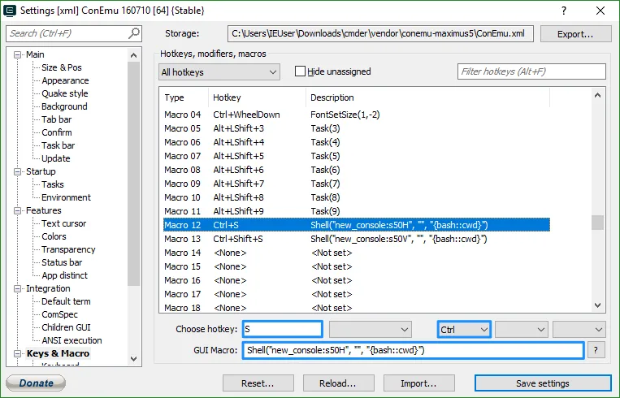Image resolution: width=620 pixels, height=398 pixels.
Task: Click the Filter hotkeys input field
Action: tap(531, 71)
